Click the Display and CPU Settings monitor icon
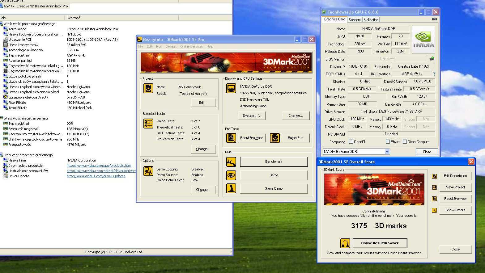Screen dimensions: 485x273 (x=231, y=88)
